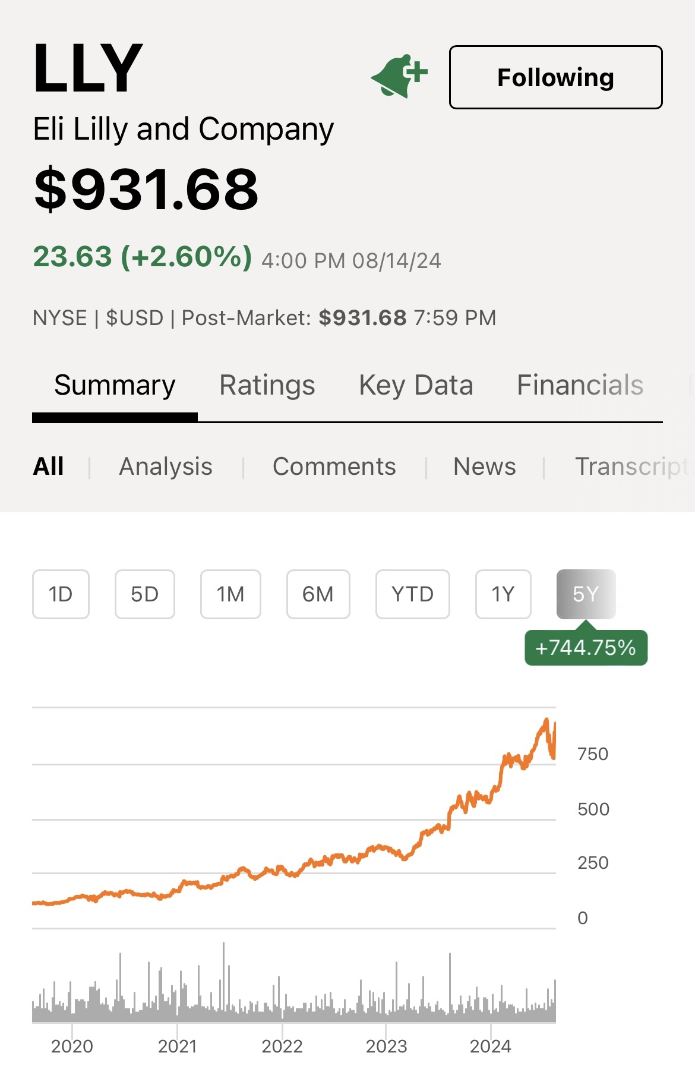This screenshot has width=695, height=1081.
Task: Select the All filter
Action: [x=49, y=467]
